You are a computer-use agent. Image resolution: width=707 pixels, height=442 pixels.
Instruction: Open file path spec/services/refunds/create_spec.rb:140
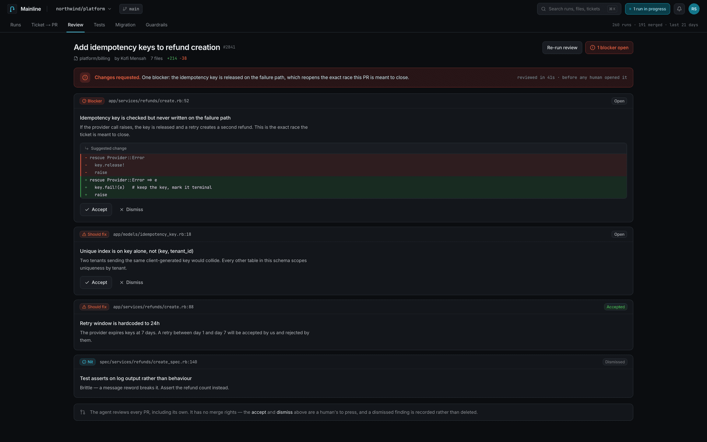coord(148,362)
